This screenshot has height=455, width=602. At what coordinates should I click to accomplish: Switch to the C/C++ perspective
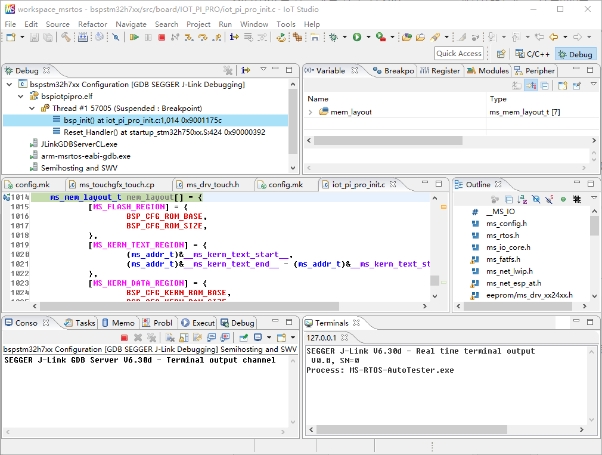point(533,54)
